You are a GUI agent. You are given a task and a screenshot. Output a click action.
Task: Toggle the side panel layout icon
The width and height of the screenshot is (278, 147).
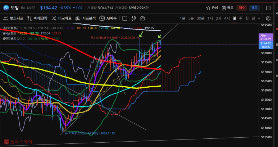[x=268, y=8]
